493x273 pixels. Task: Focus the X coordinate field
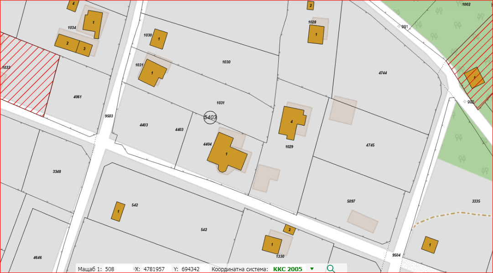155,269
